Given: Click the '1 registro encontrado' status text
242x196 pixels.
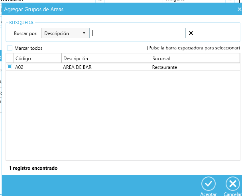Looking at the screenshot, I should (x=33, y=168).
